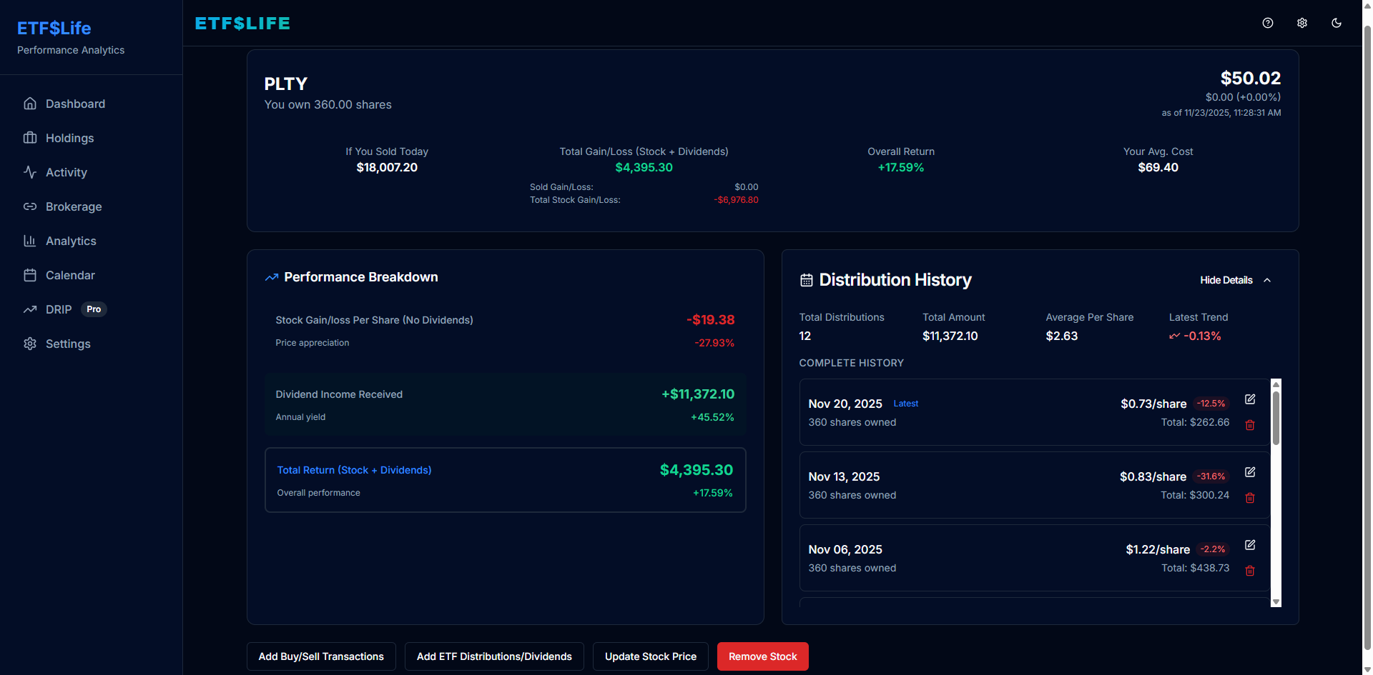
Task: Click the $2.63 average per share
Action: click(x=1061, y=336)
